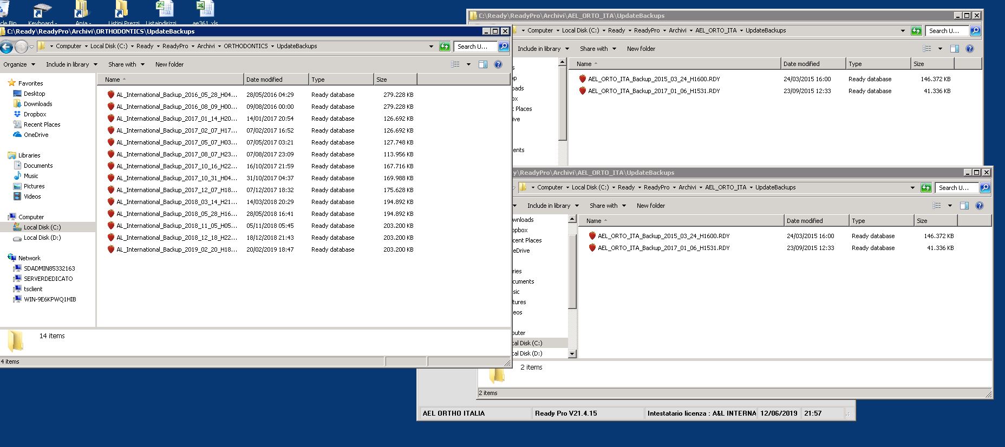Open tsclient network location
Image resolution: width=1005 pixels, height=447 pixels.
[x=33, y=289]
